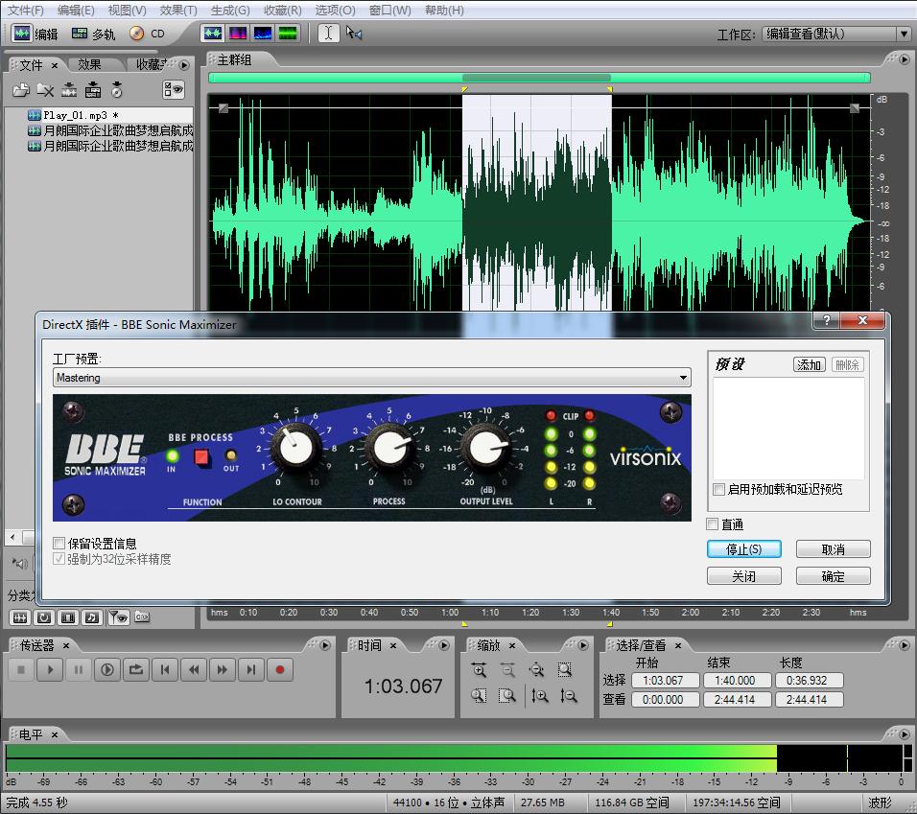Click Zoom Out Vertically icon

pyautogui.click(x=568, y=695)
